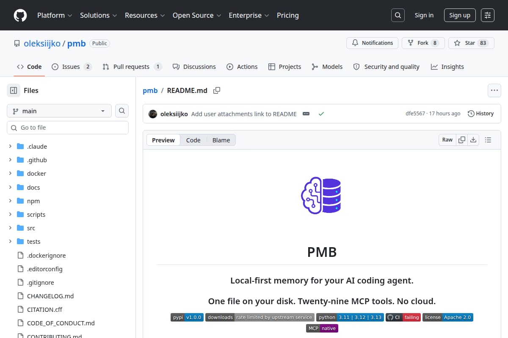Expand the .claude folder

tap(10, 146)
